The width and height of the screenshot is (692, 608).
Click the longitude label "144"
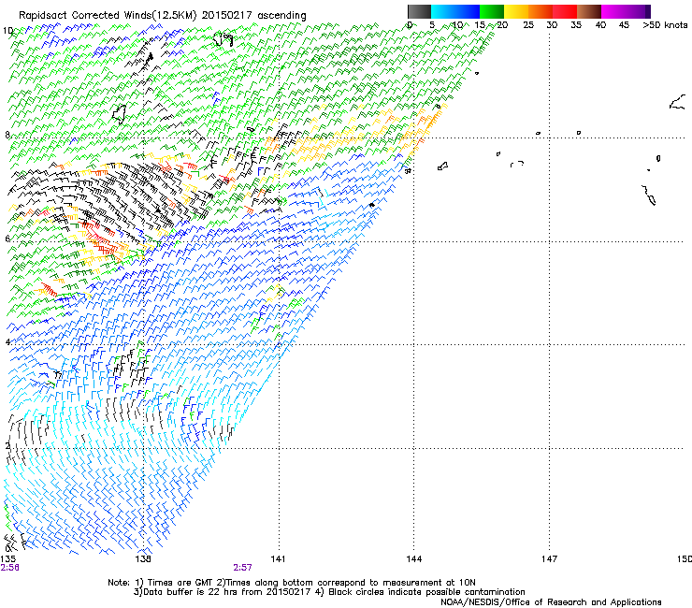pyautogui.click(x=414, y=559)
